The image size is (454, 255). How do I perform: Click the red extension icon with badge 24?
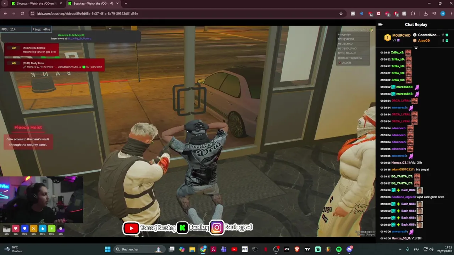click(x=370, y=14)
